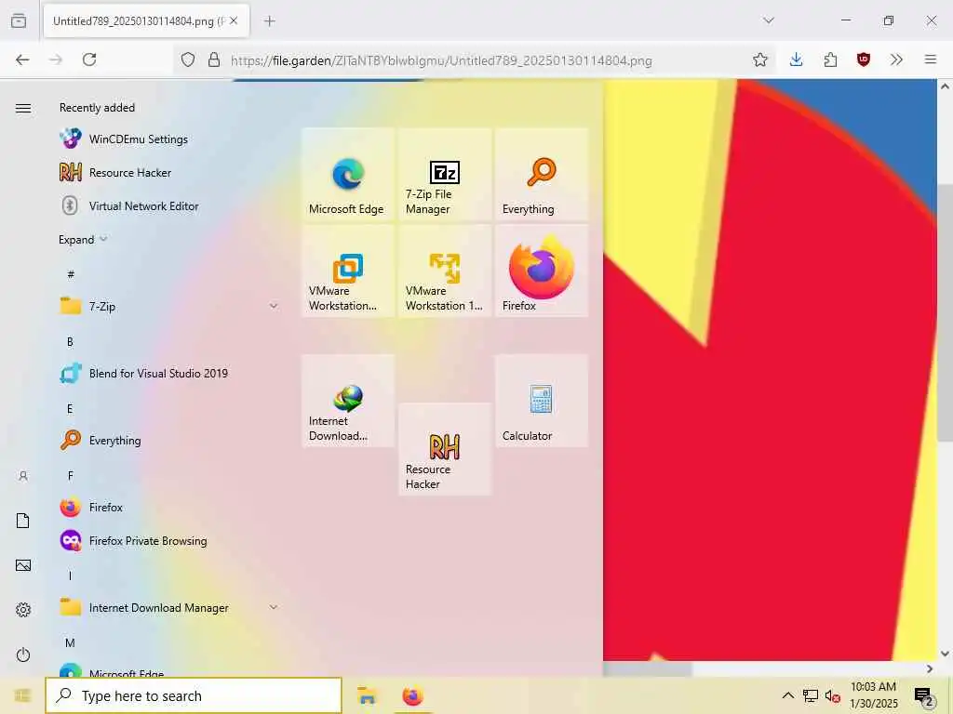Open File Explorer from taskbar
The height and width of the screenshot is (714, 953).
tap(367, 695)
